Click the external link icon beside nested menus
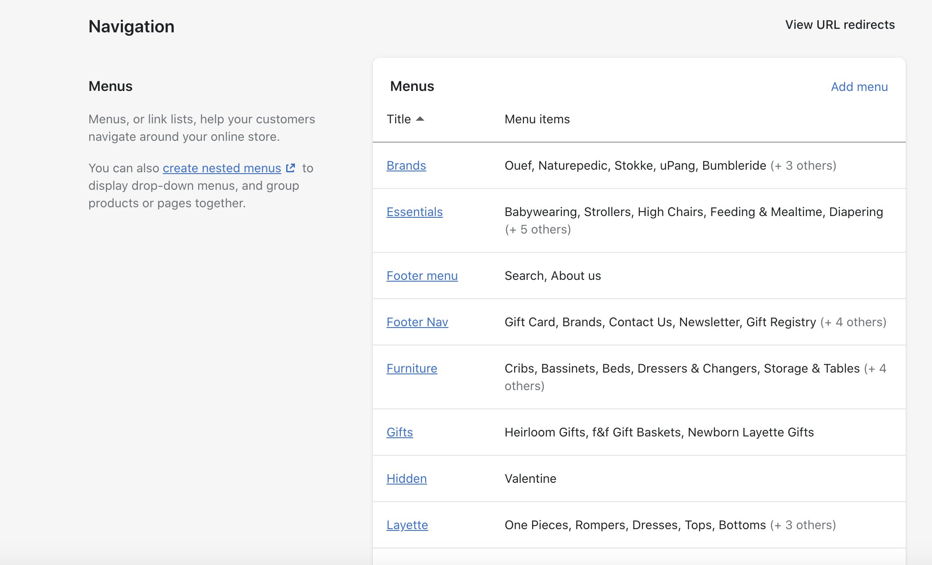This screenshot has height=565, width=932. coord(291,168)
